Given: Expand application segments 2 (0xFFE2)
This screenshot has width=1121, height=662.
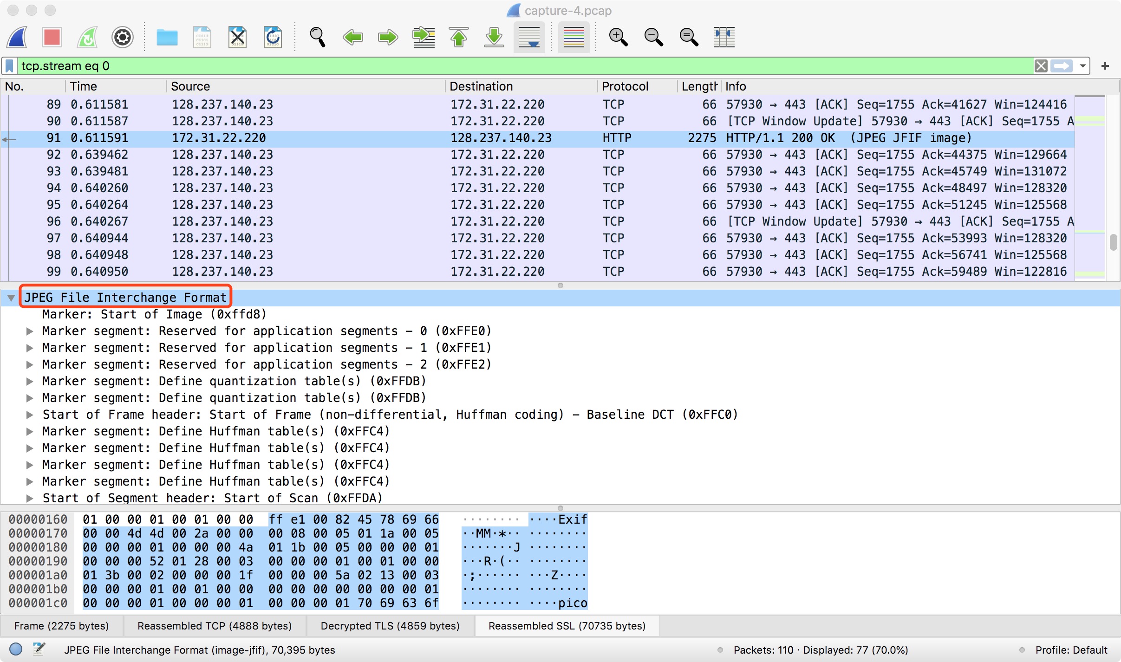Looking at the screenshot, I should point(30,364).
